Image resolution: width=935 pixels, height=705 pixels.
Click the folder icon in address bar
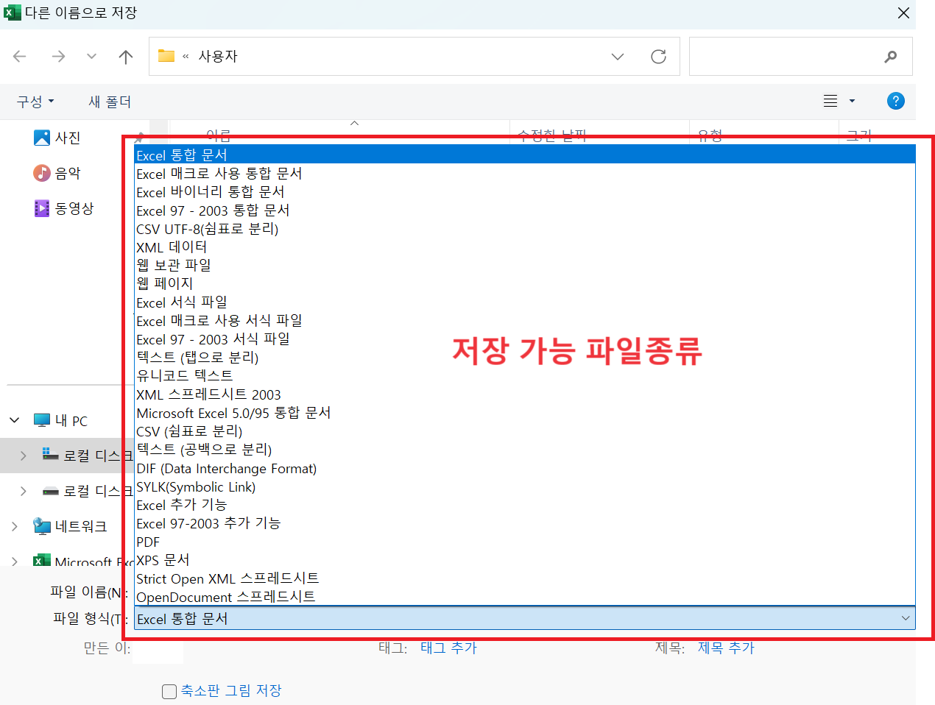point(166,56)
